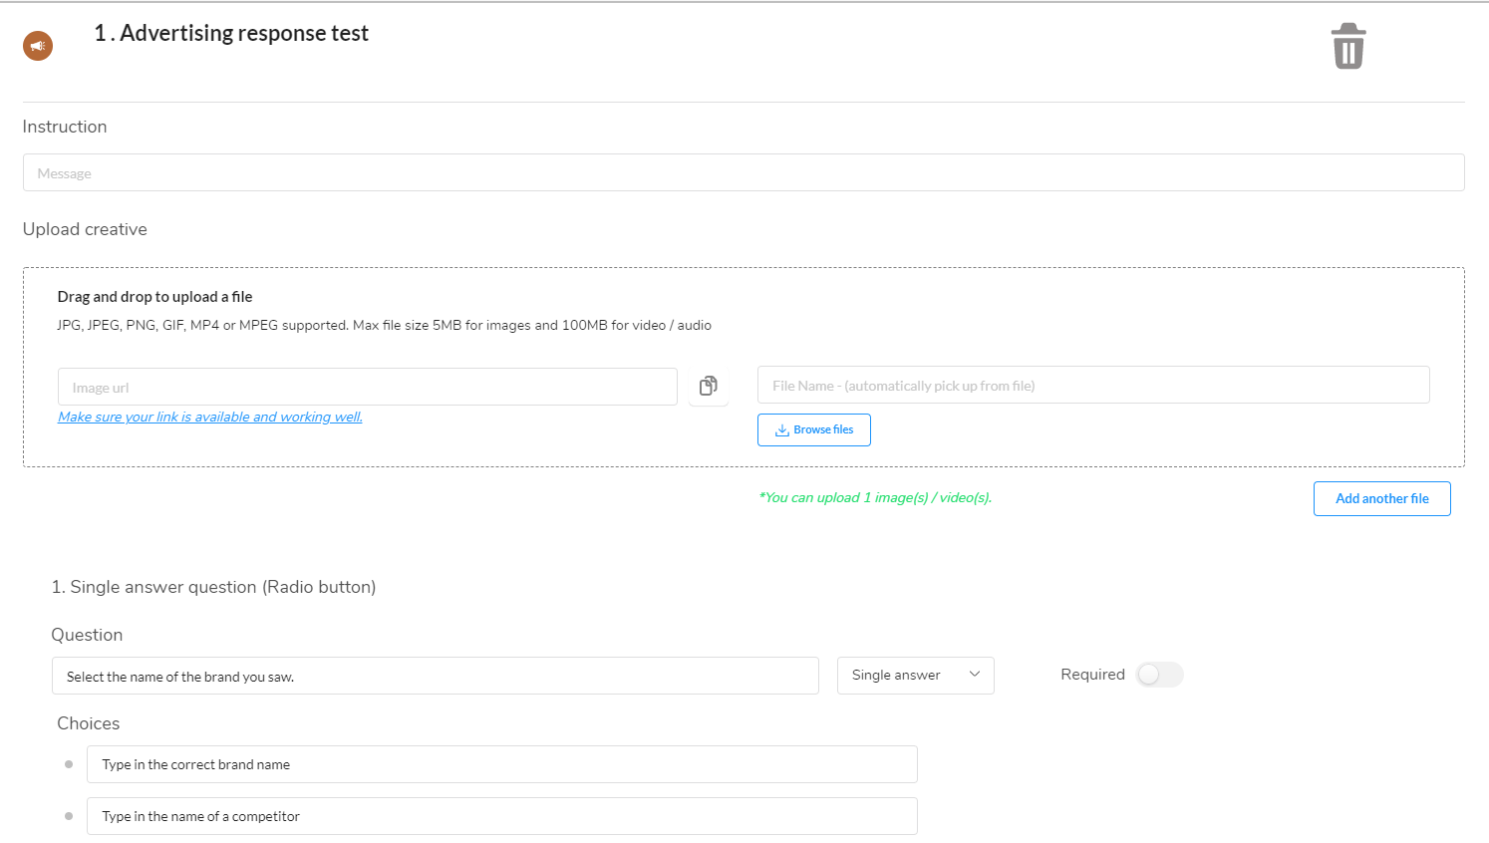Image resolution: width=1489 pixels, height=843 pixels.
Task: Click the Browse files button
Action: (x=813, y=429)
